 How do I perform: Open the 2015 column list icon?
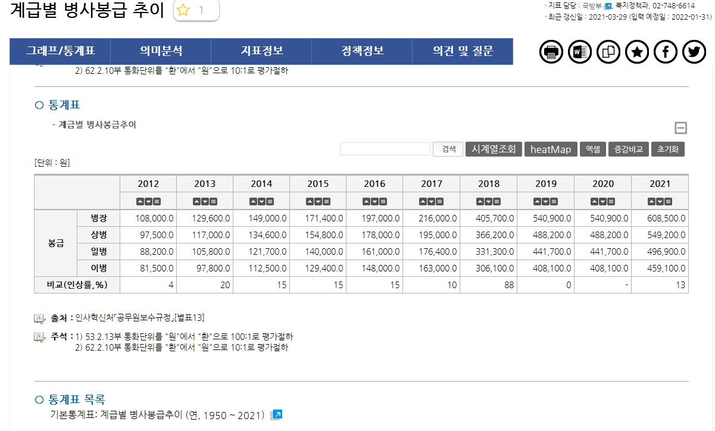[326, 202]
